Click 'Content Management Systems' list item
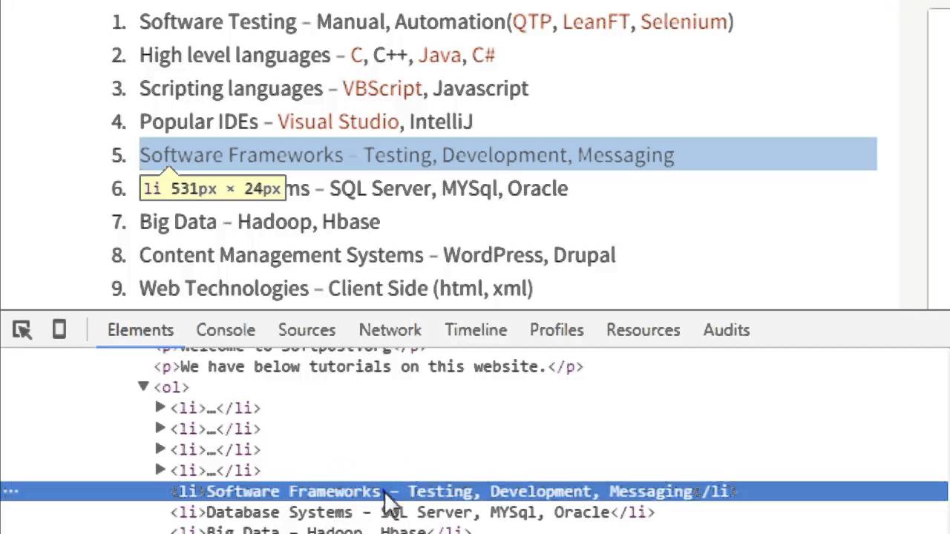 (x=377, y=255)
